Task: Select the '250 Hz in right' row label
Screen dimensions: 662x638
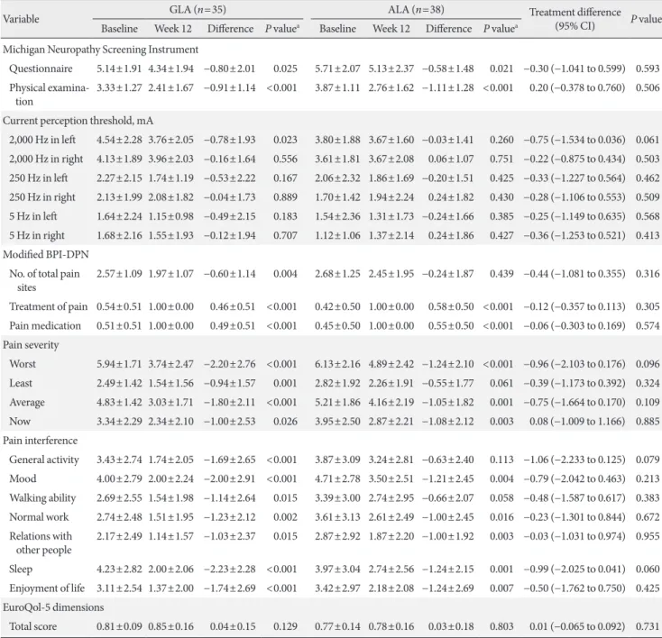Action: tap(42, 197)
